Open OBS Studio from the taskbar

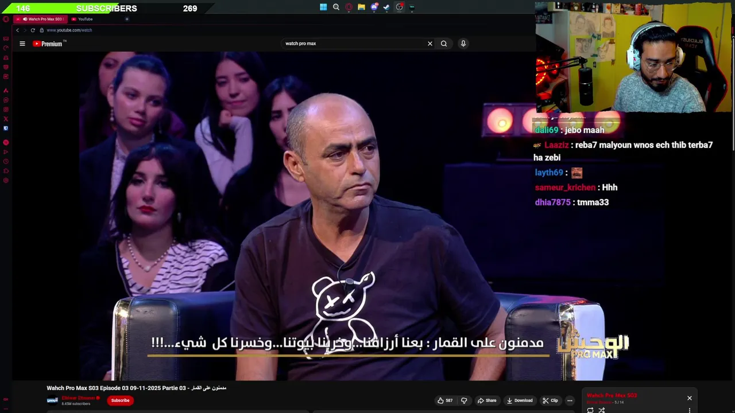coord(399,7)
